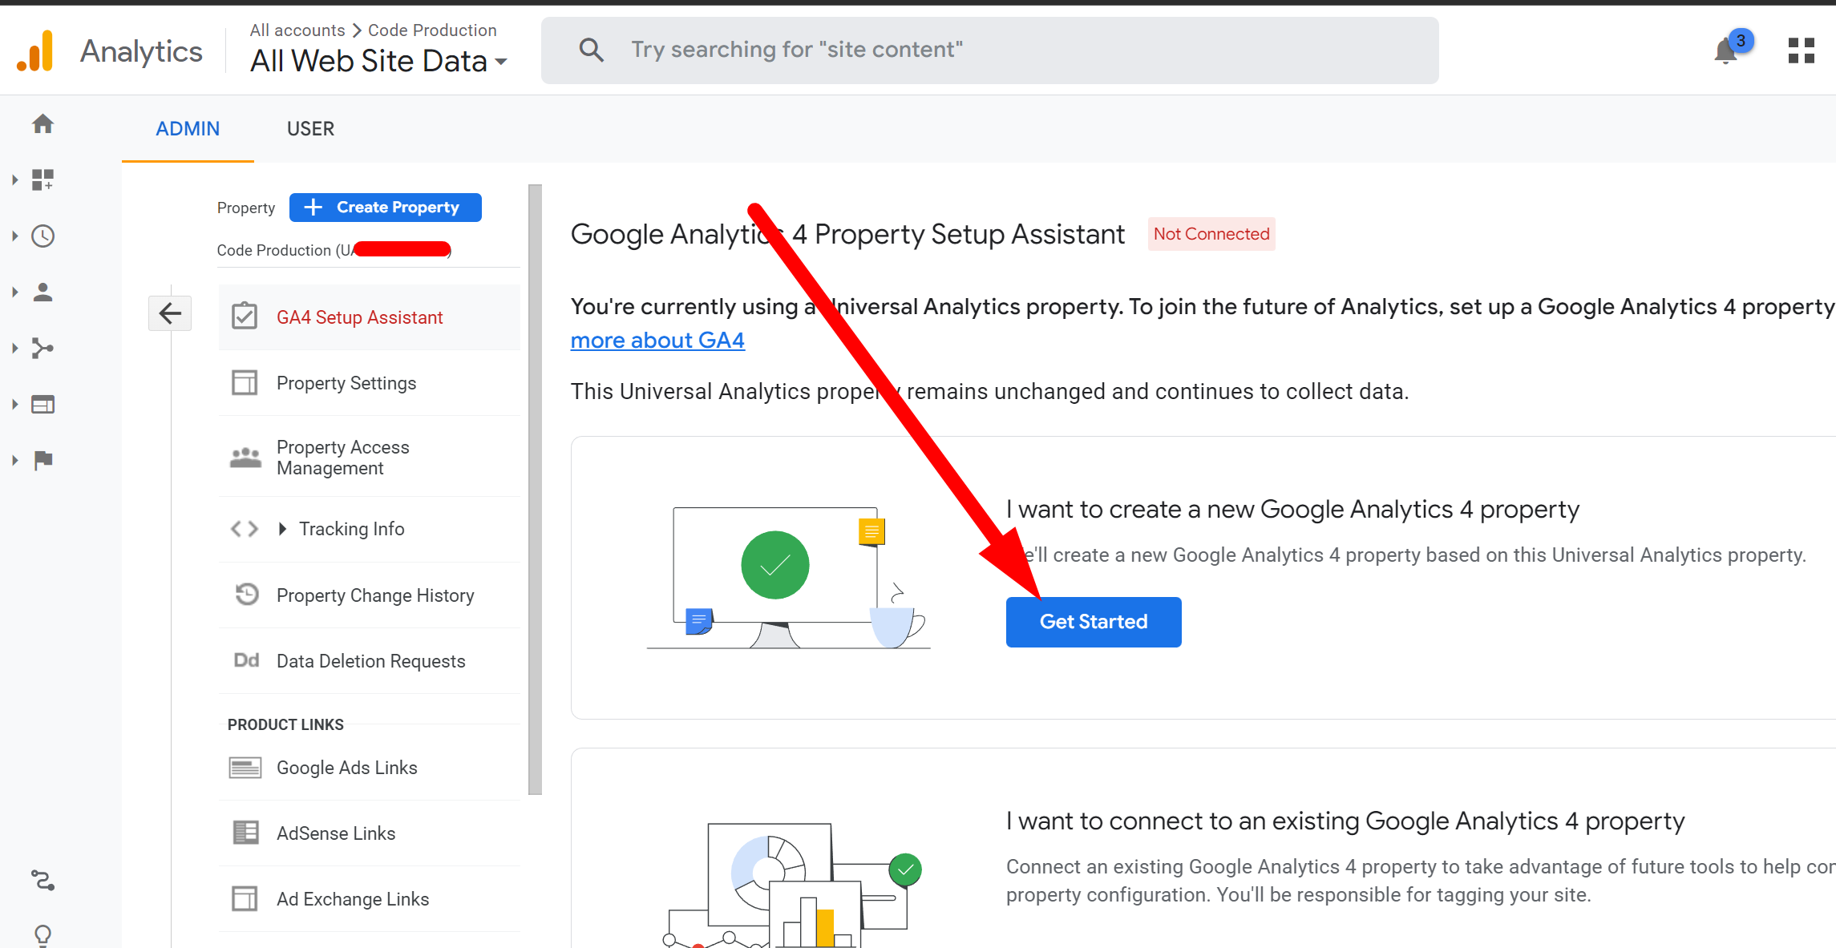Follow the 'more about GA4' link
1836x948 pixels.
point(657,341)
